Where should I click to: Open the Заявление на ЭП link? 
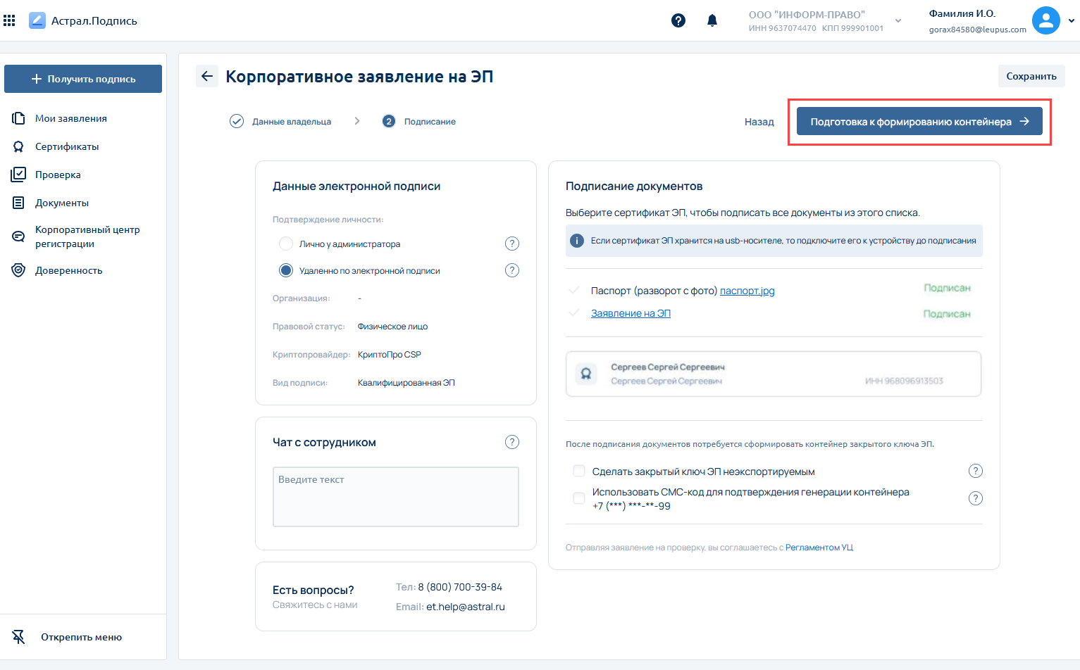(631, 313)
